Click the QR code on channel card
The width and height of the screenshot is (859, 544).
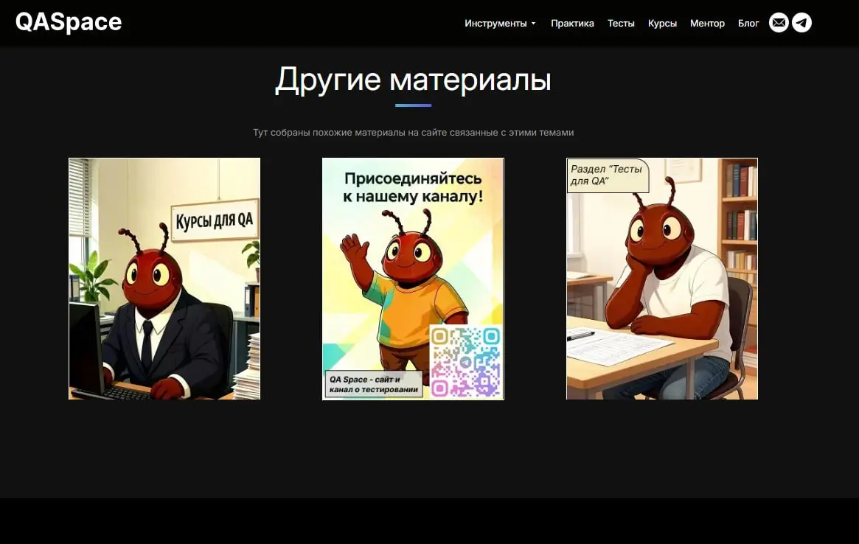(x=466, y=361)
